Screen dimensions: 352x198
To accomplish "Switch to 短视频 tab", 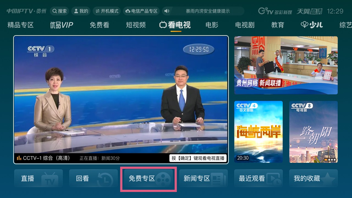I will coord(136,25).
